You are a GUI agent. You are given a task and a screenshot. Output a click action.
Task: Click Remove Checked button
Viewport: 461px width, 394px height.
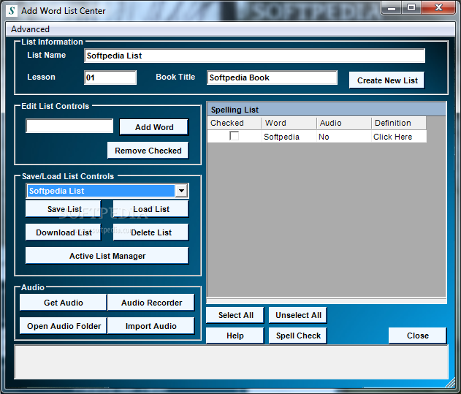coord(148,151)
